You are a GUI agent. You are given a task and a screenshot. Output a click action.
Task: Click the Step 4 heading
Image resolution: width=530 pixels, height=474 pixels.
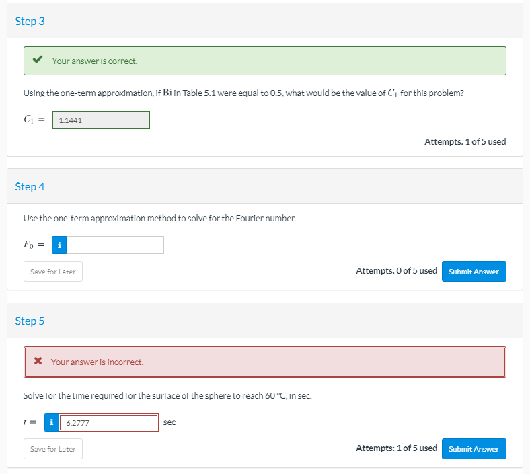[30, 186]
